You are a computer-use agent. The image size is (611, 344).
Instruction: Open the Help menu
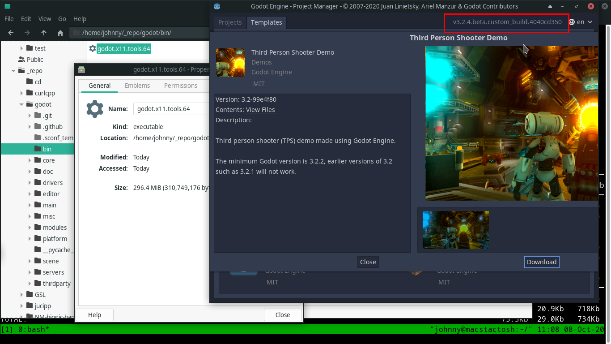click(x=80, y=19)
